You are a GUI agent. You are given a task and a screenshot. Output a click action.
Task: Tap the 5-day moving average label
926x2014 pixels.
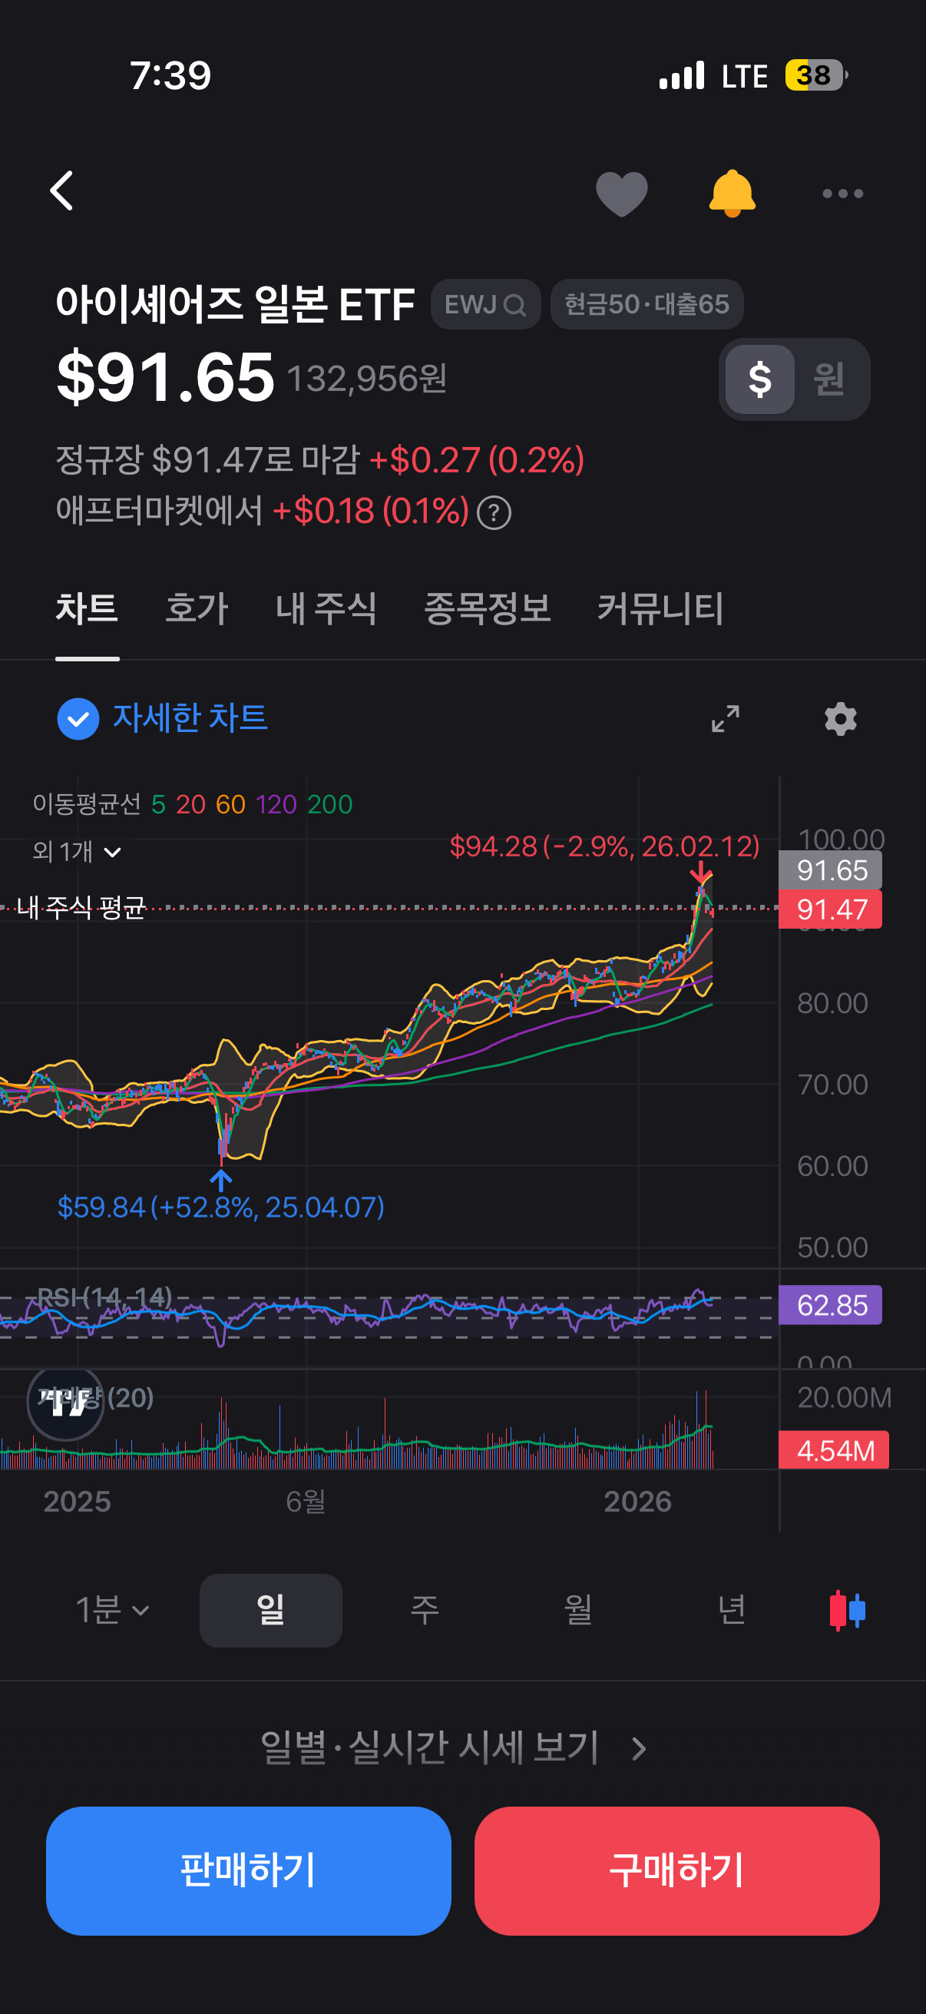[158, 803]
